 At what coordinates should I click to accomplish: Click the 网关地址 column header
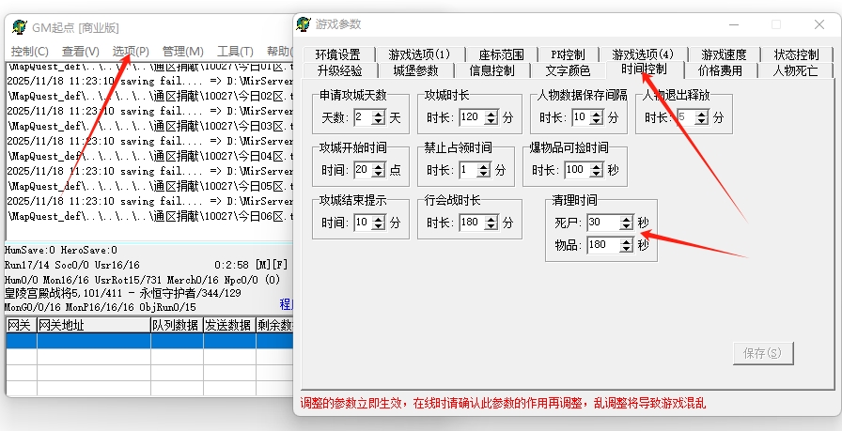93,325
